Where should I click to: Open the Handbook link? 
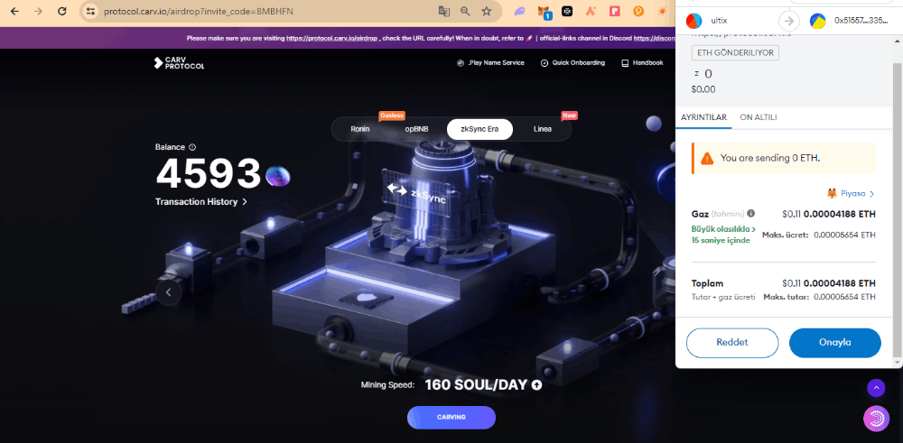[x=642, y=63]
